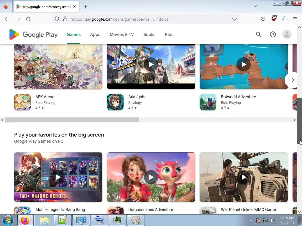Switch to the Games tab
The width and height of the screenshot is (302, 226).
pos(73,35)
